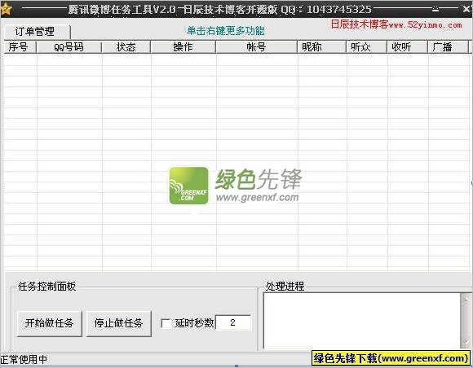This screenshot has width=473, height=368.
Task: Open the 日辰技术博客 www.52yinmo.com link
Action: click(396, 24)
